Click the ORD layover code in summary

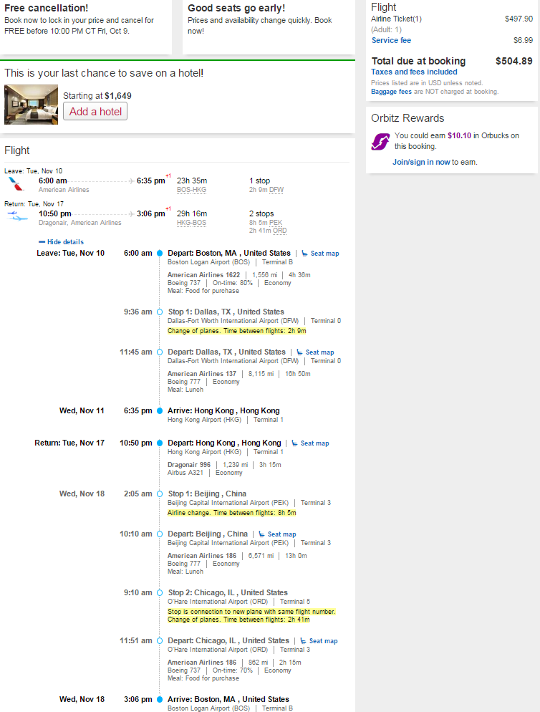pyautogui.click(x=280, y=231)
